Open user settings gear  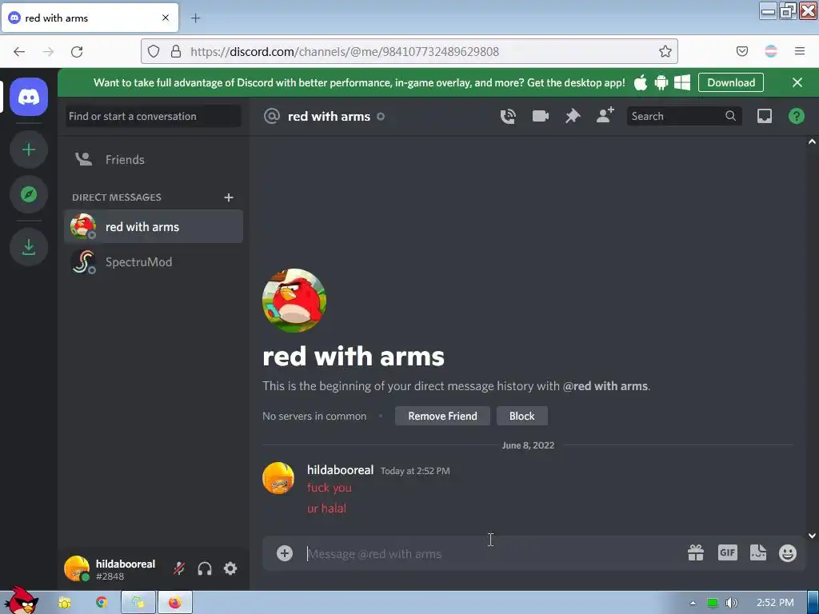tap(230, 568)
